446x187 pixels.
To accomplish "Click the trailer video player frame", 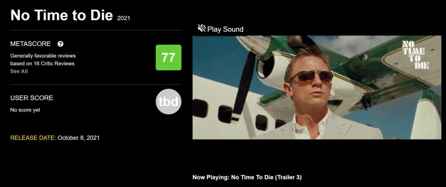I will point(317,87).
